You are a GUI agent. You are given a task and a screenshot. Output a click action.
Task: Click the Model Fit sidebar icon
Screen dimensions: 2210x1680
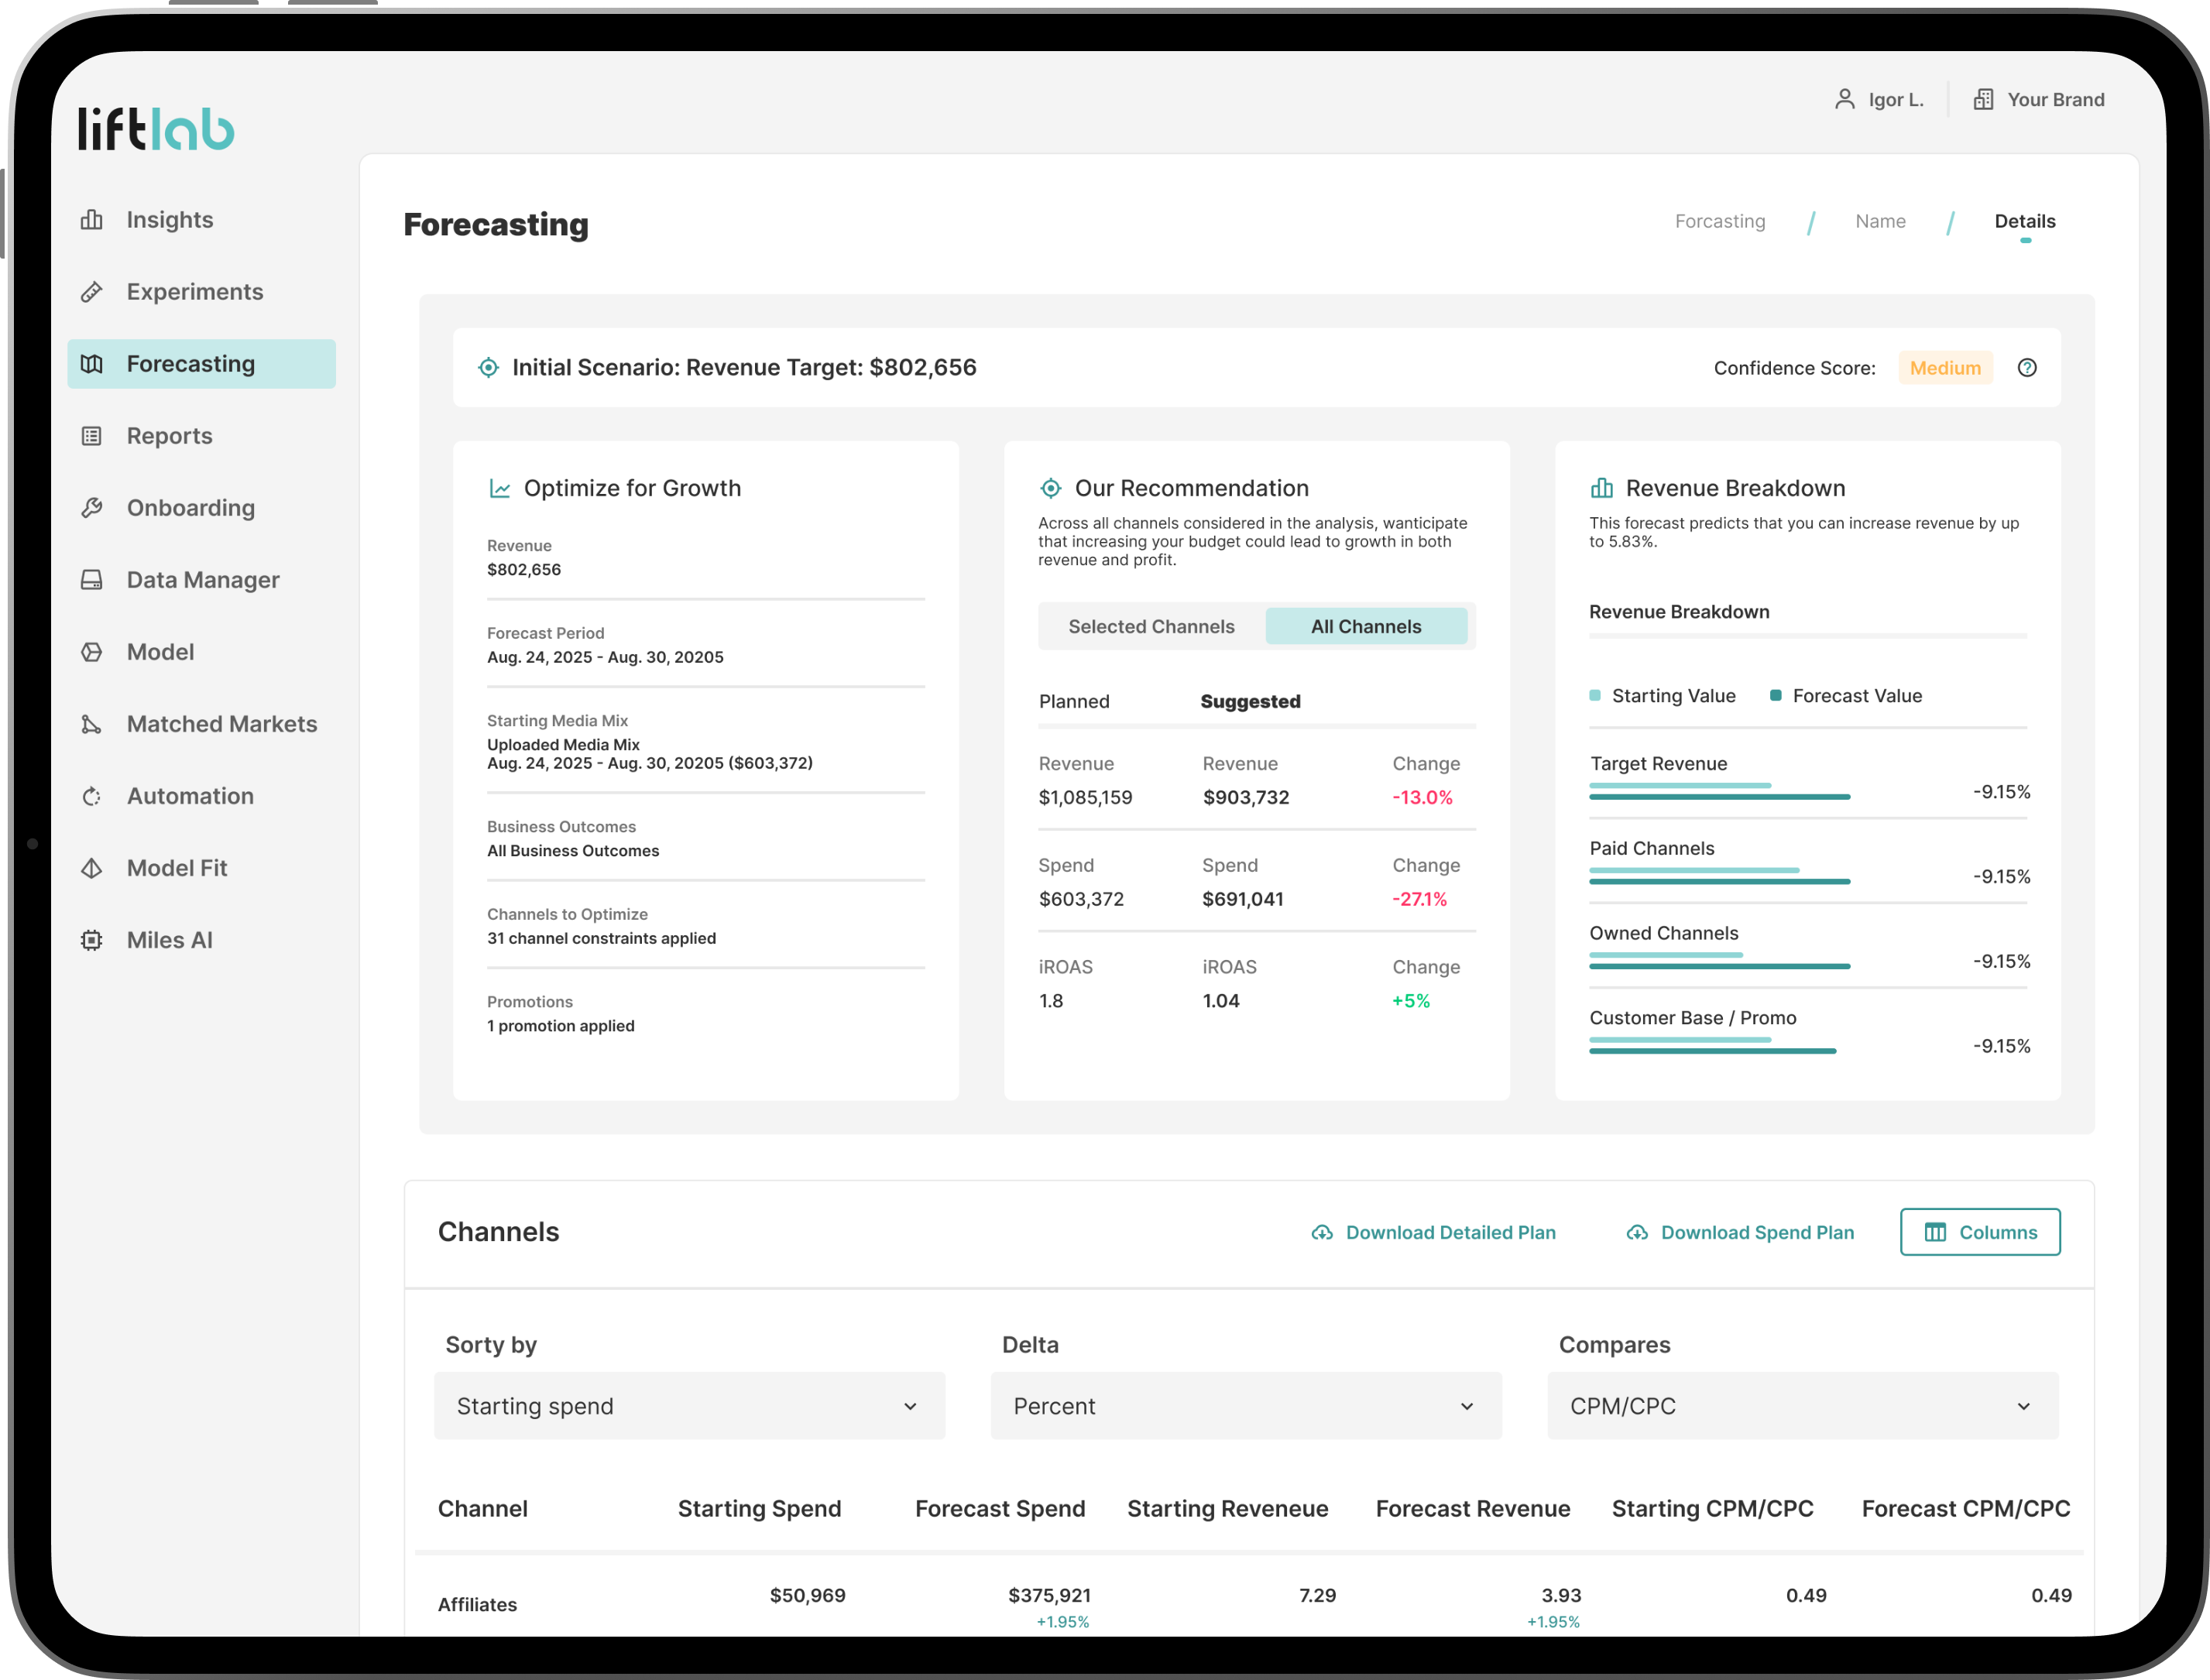(92, 868)
